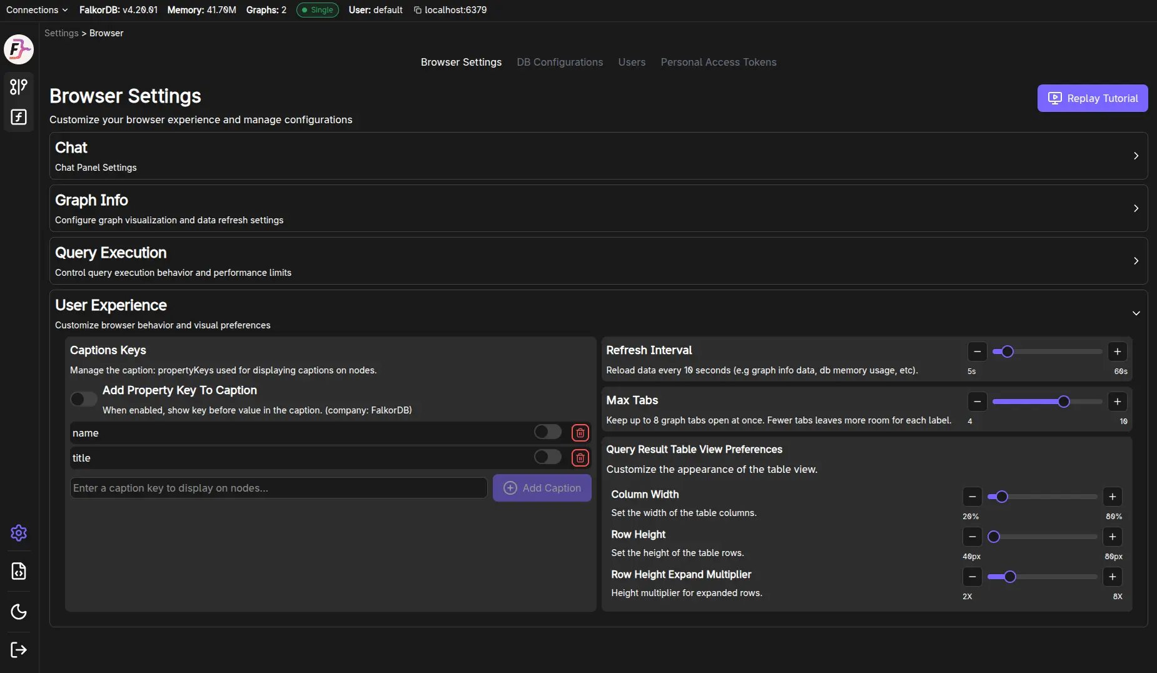
Task: Toggle the switch for 'name' caption key
Action: tap(548, 432)
